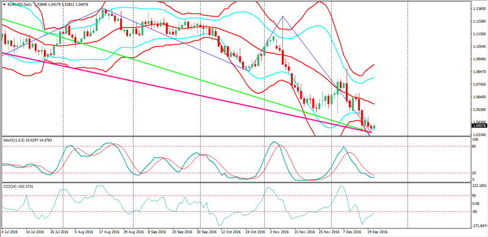Open the dropdown triangle beside EURUSD,Daily
This screenshot has width=488, height=237.
(4, 4)
